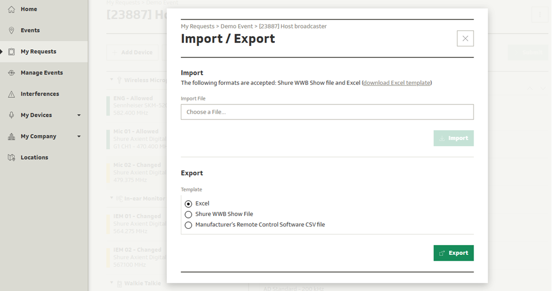Click the My Requests clipboard icon
This screenshot has width=552, height=291.
[11, 52]
